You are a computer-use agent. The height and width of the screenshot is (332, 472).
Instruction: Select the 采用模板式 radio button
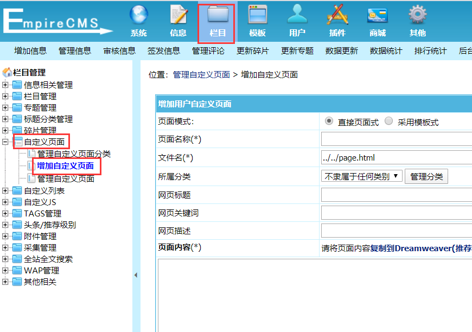coord(388,121)
